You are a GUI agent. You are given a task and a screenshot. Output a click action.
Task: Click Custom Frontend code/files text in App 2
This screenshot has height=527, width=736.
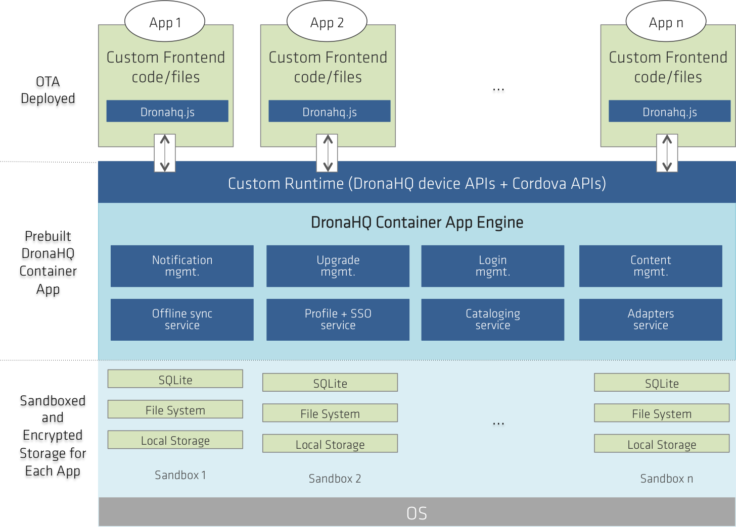(328, 67)
